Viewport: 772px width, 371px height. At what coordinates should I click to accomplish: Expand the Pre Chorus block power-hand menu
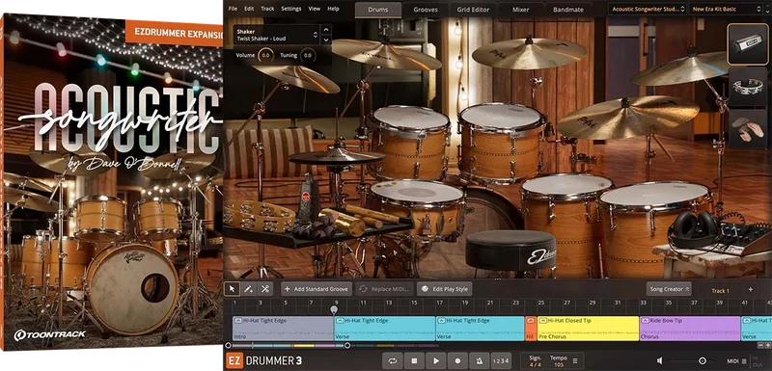[x=542, y=320]
